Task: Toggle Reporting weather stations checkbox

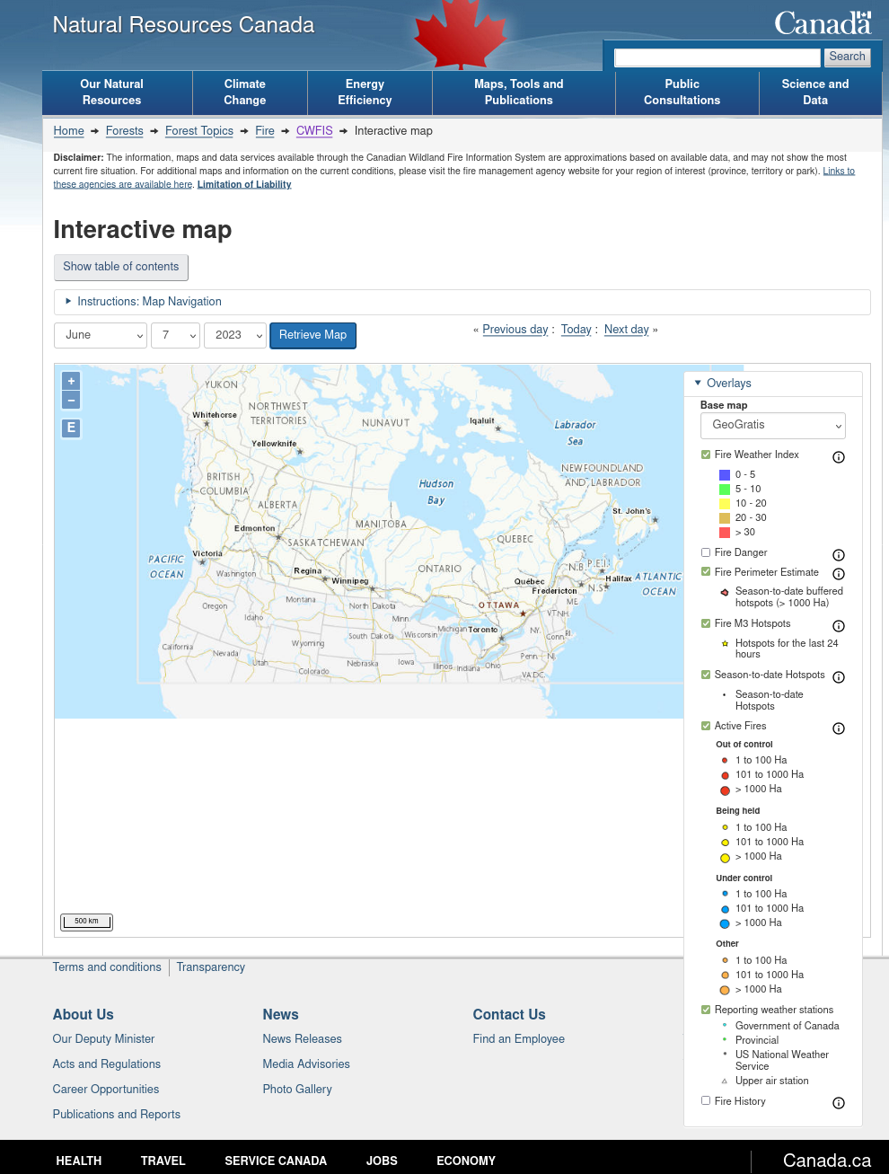Action: click(706, 1010)
